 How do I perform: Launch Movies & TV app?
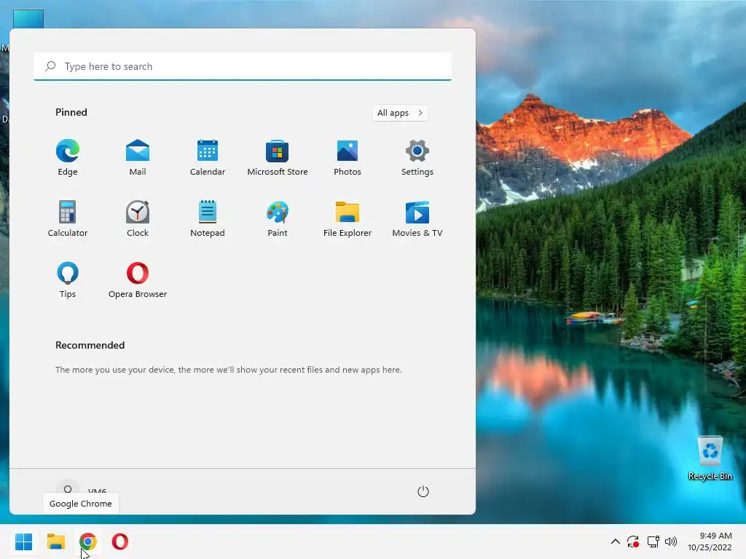(x=417, y=218)
